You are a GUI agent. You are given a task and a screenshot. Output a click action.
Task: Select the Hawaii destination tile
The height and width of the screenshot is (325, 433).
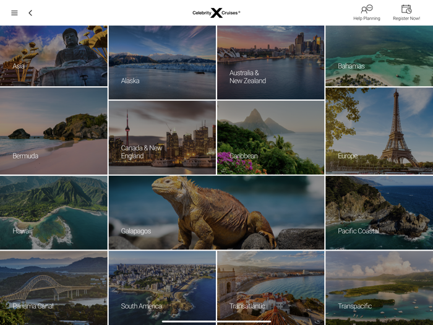point(54,213)
